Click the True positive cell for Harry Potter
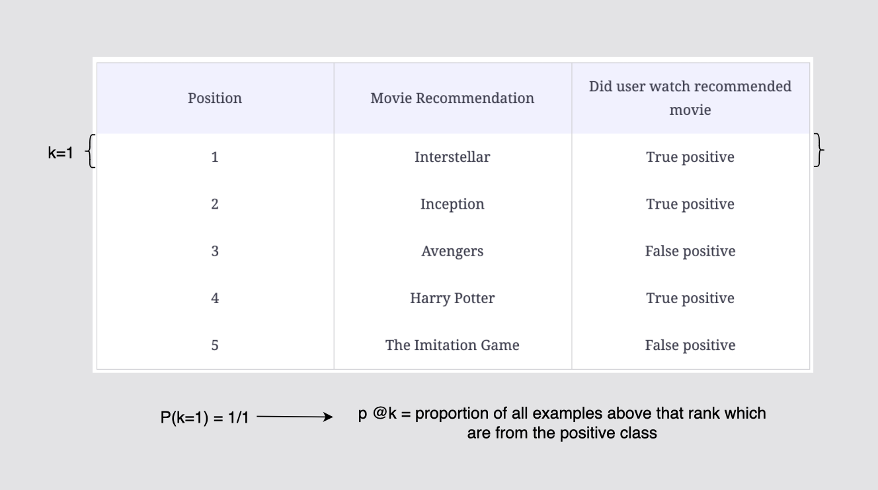This screenshot has width=878, height=490. click(x=690, y=298)
